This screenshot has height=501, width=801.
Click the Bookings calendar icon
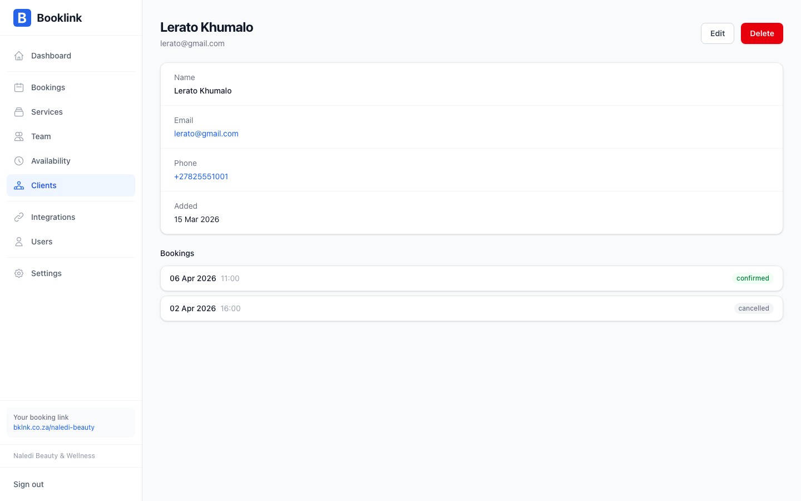(x=19, y=87)
